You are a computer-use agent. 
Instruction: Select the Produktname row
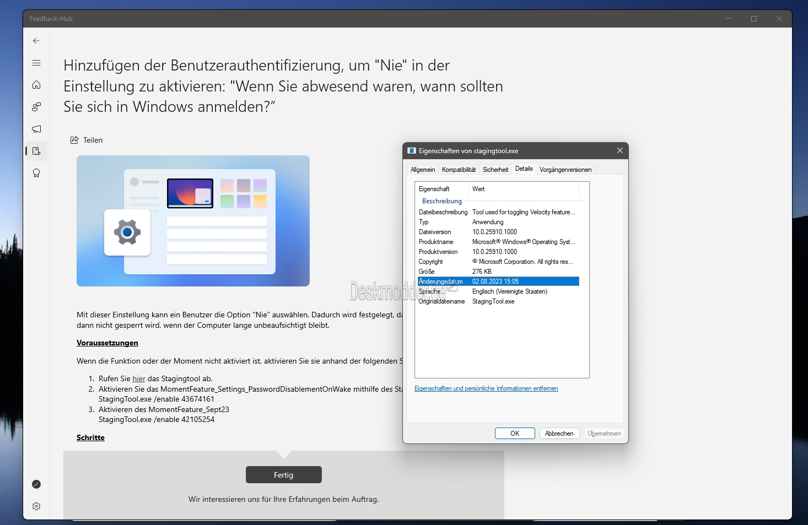point(498,242)
